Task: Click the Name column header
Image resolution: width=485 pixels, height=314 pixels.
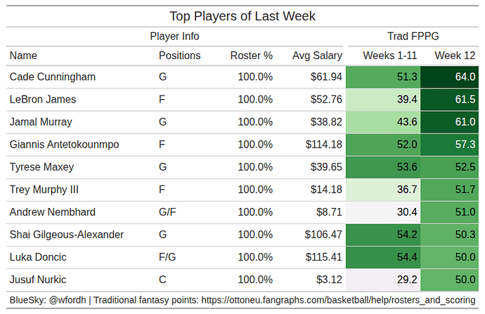Action: pyautogui.click(x=23, y=55)
